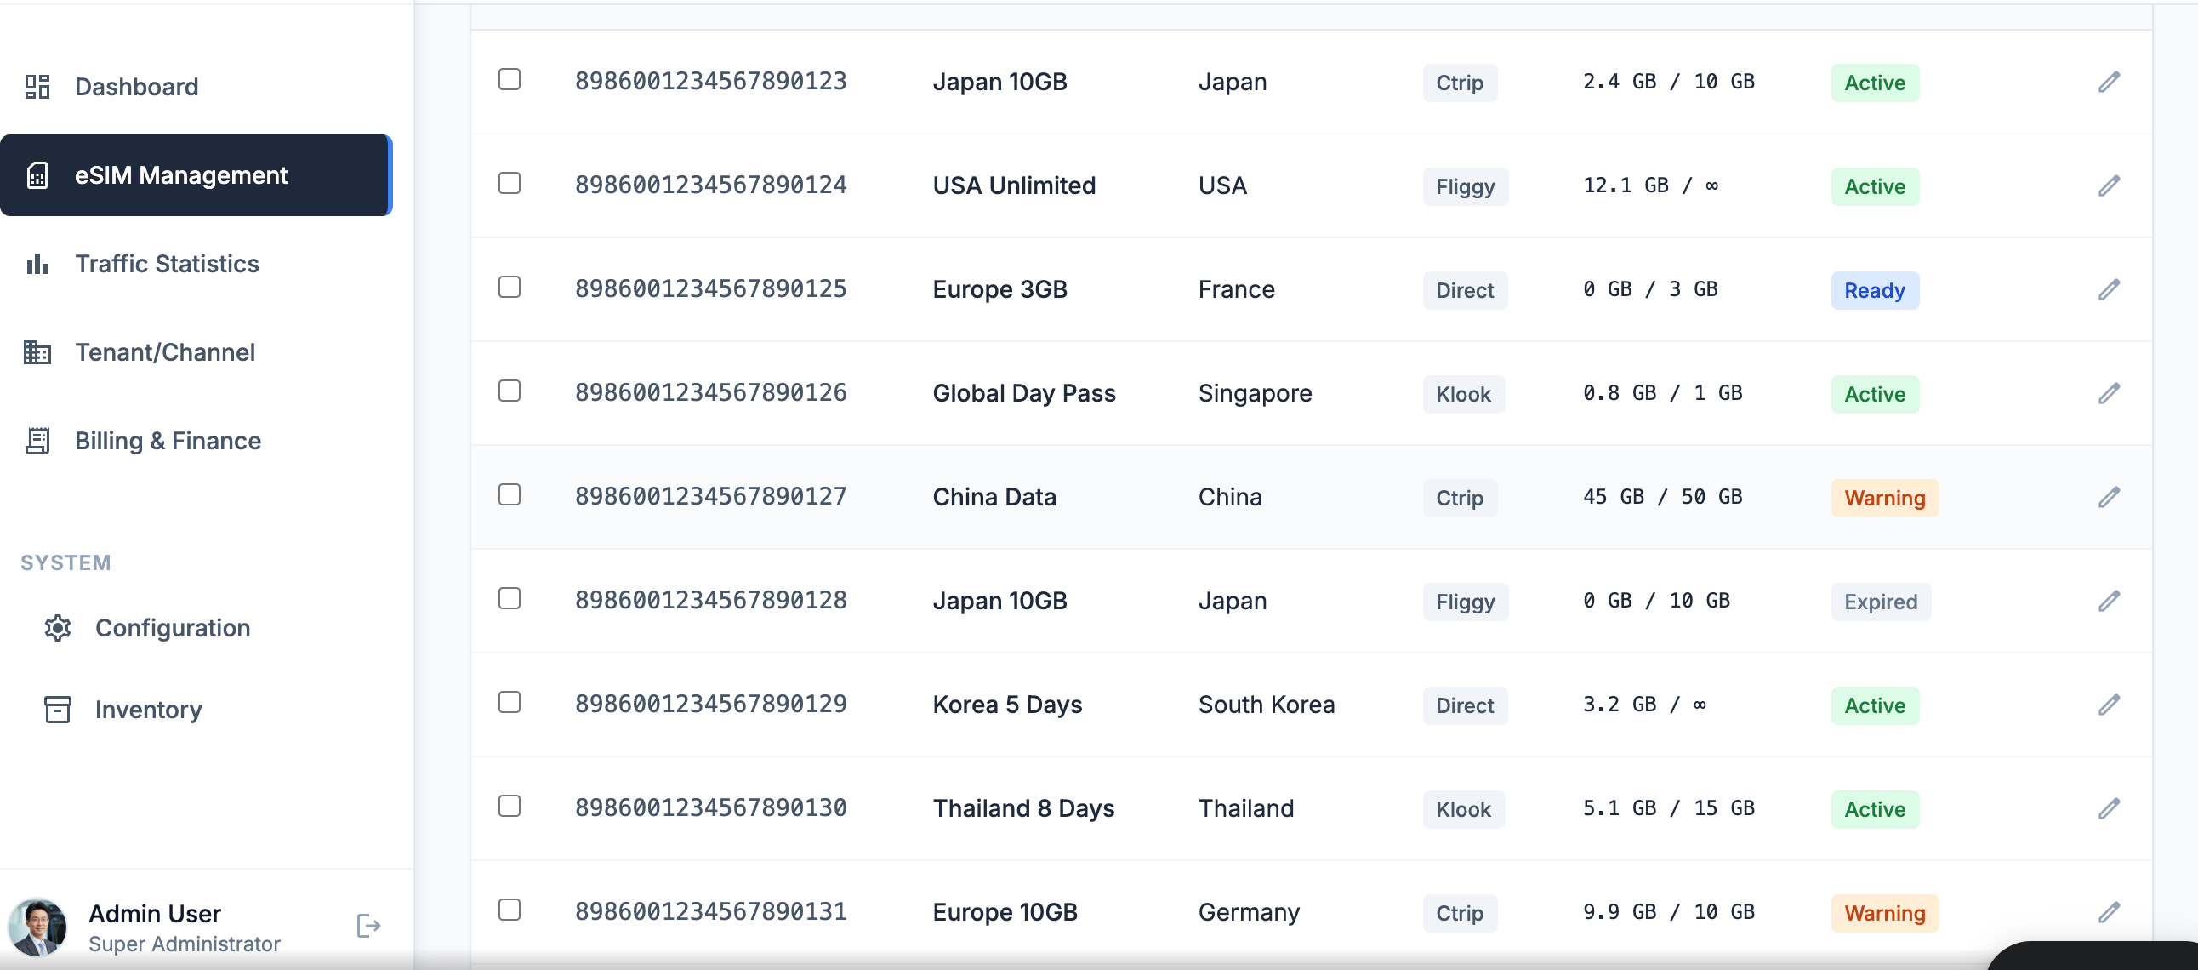Screen dimensions: 2198x970
Task: Click edit pencil for Europe 3GB row
Action: pos(2109,289)
